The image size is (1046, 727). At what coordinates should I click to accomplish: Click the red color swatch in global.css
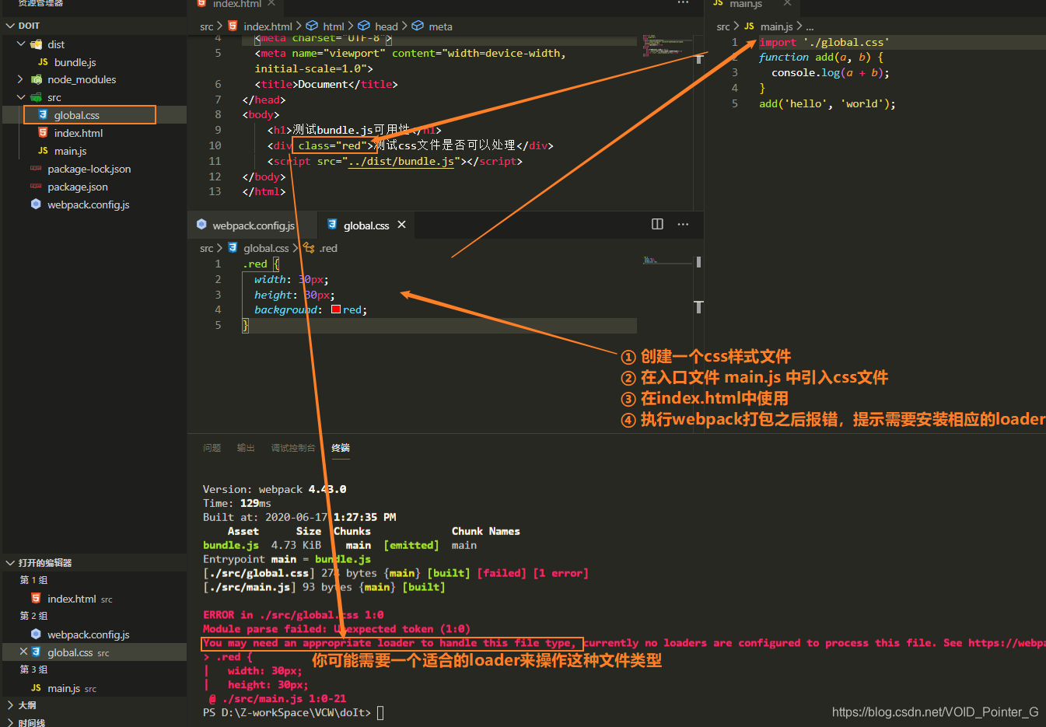click(336, 309)
